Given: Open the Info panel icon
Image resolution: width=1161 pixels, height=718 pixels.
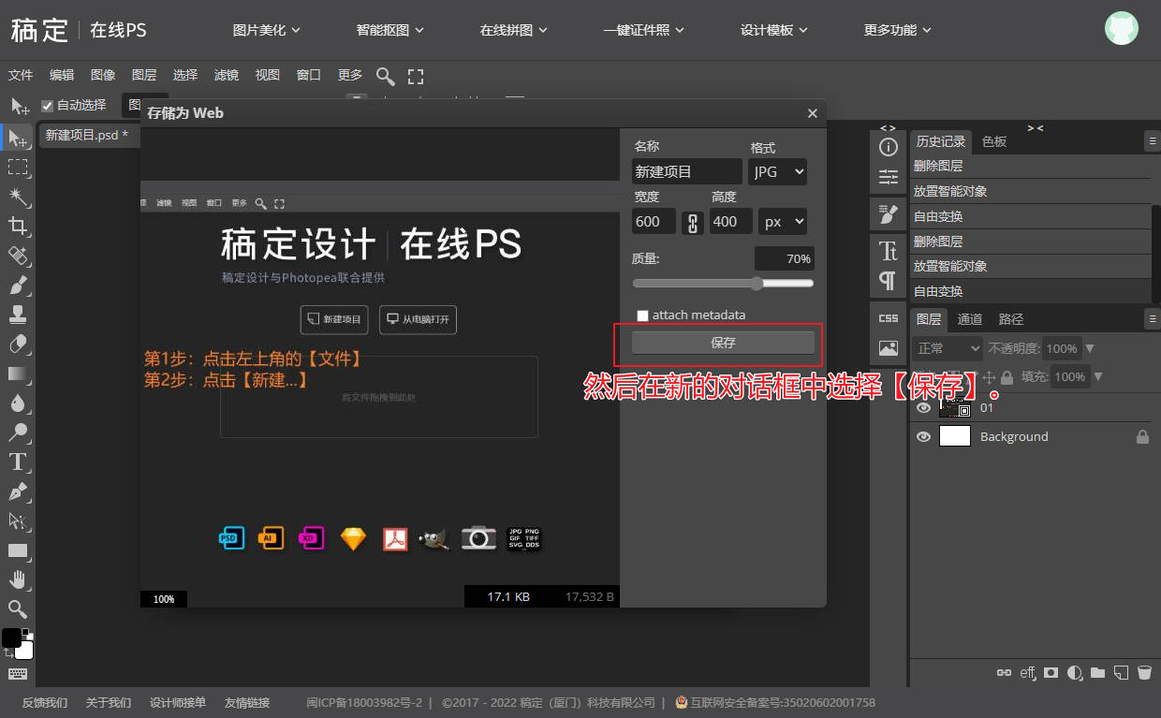Looking at the screenshot, I should [889, 147].
